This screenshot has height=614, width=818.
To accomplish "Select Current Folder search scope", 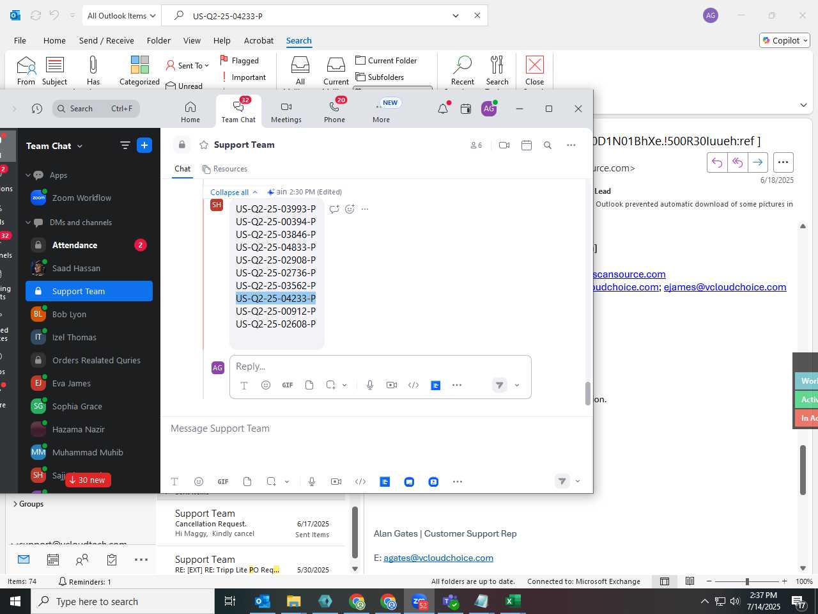I will (386, 61).
